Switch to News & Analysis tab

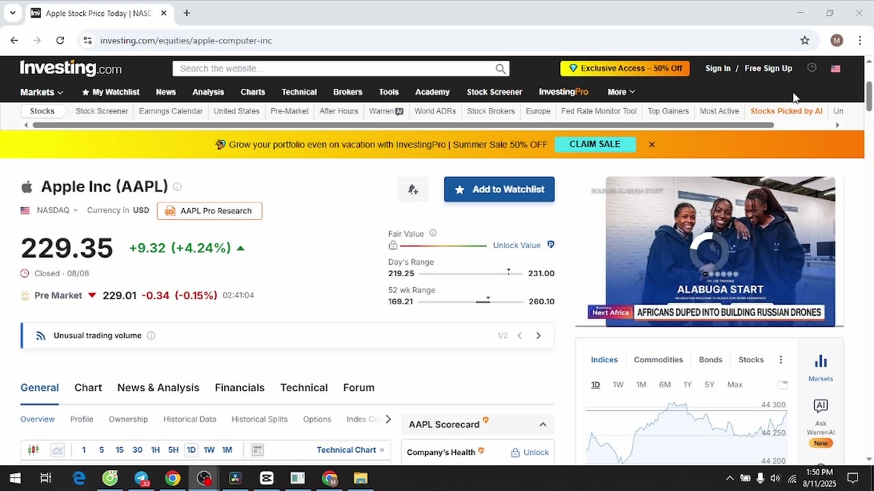click(x=158, y=387)
